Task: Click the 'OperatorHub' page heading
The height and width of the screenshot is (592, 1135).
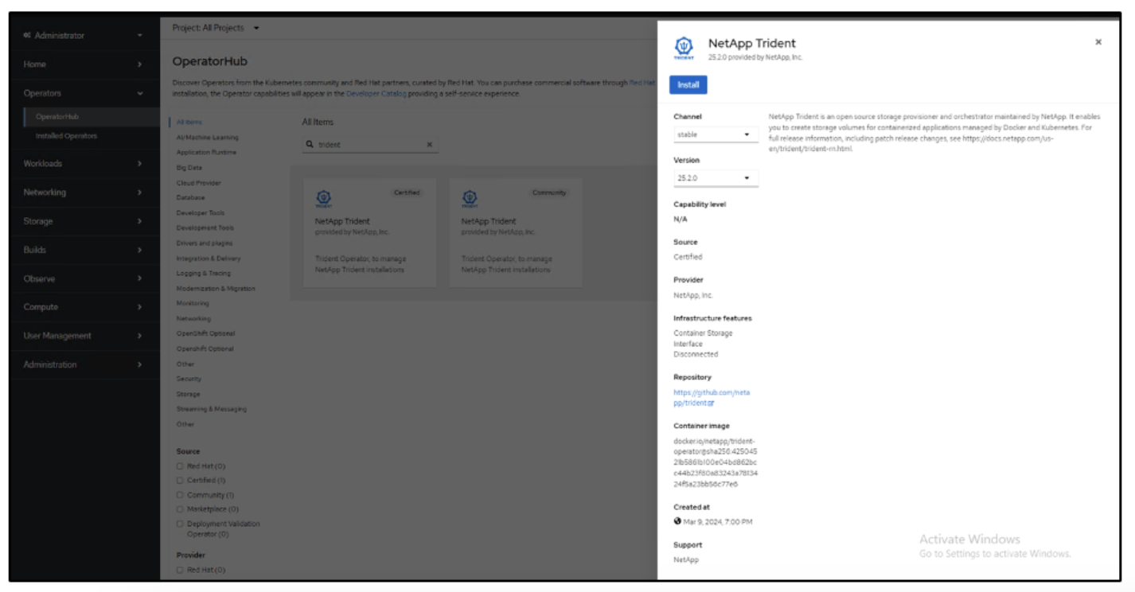Action: pos(210,61)
